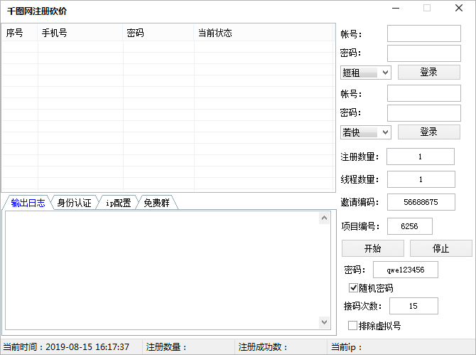
Task: Minimize the 千图网注册砍价 window
Action: (x=396, y=9)
